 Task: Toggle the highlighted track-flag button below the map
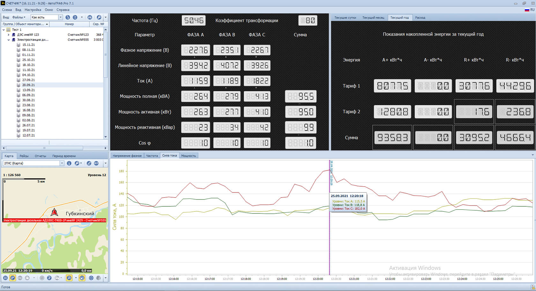13,278
